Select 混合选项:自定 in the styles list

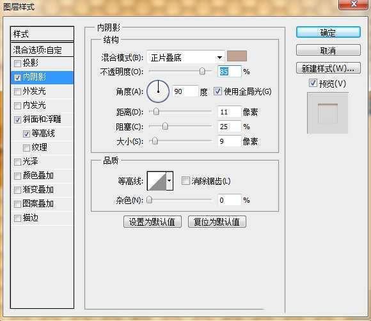tap(42, 50)
